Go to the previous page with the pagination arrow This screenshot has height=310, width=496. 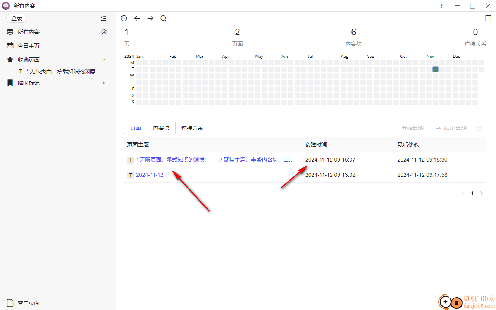[x=463, y=193]
